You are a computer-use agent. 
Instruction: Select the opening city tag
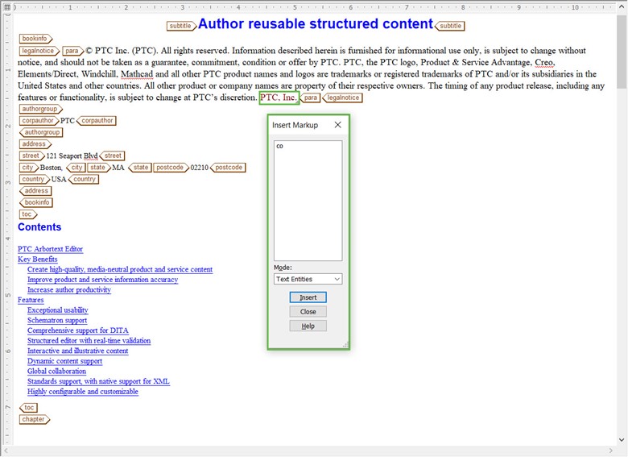(29, 168)
